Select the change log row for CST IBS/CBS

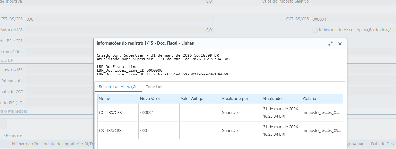[118, 130]
